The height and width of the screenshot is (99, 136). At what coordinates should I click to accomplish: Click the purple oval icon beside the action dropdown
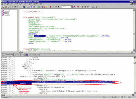click(x=74, y=7)
